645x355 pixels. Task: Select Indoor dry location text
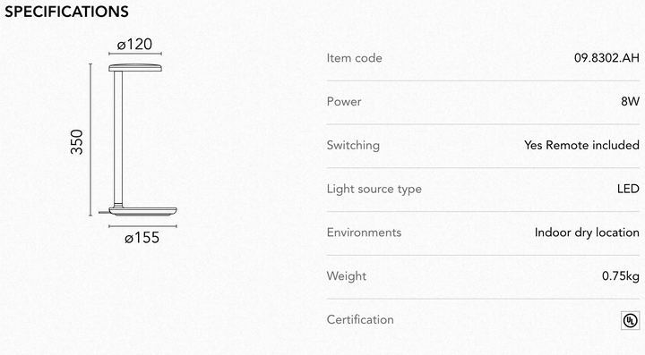click(587, 232)
